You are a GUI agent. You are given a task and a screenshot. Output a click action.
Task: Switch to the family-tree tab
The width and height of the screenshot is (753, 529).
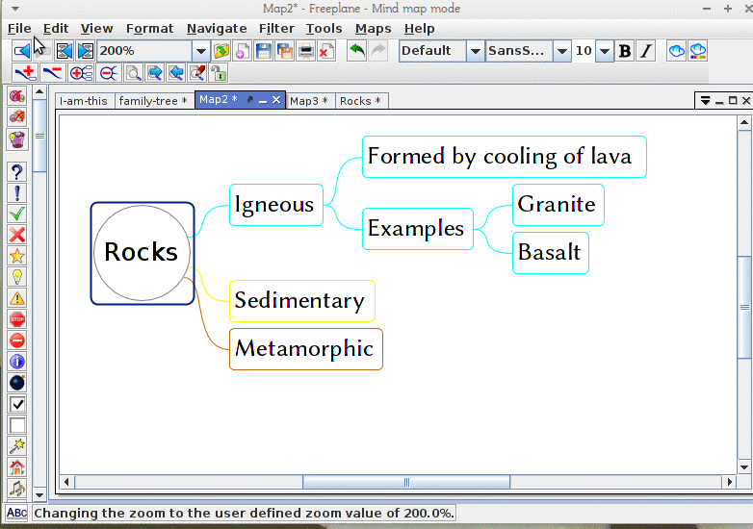click(x=153, y=101)
